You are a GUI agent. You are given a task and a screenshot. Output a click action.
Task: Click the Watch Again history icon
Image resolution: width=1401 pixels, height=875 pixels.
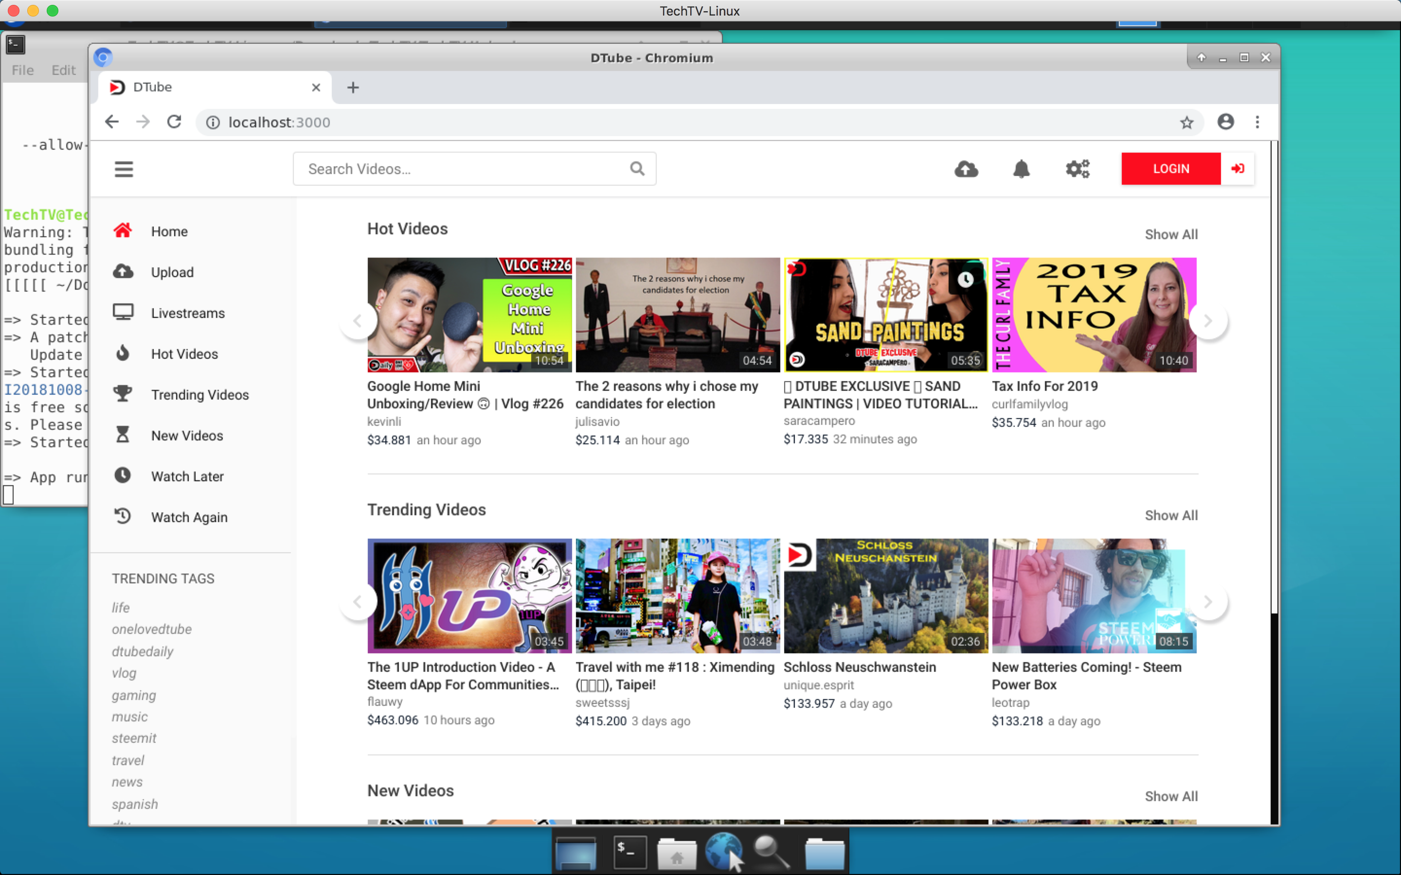click(122, 516)
